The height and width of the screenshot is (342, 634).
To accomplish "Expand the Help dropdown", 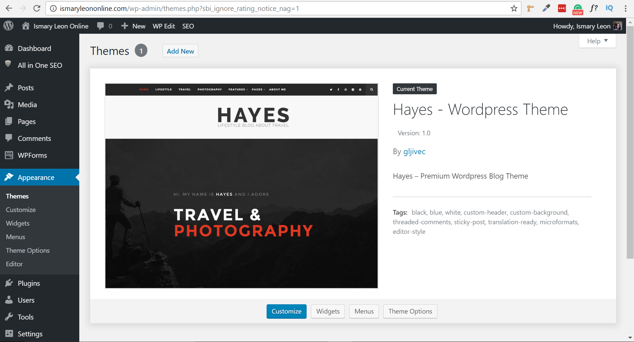I will [x=597, y=41].
